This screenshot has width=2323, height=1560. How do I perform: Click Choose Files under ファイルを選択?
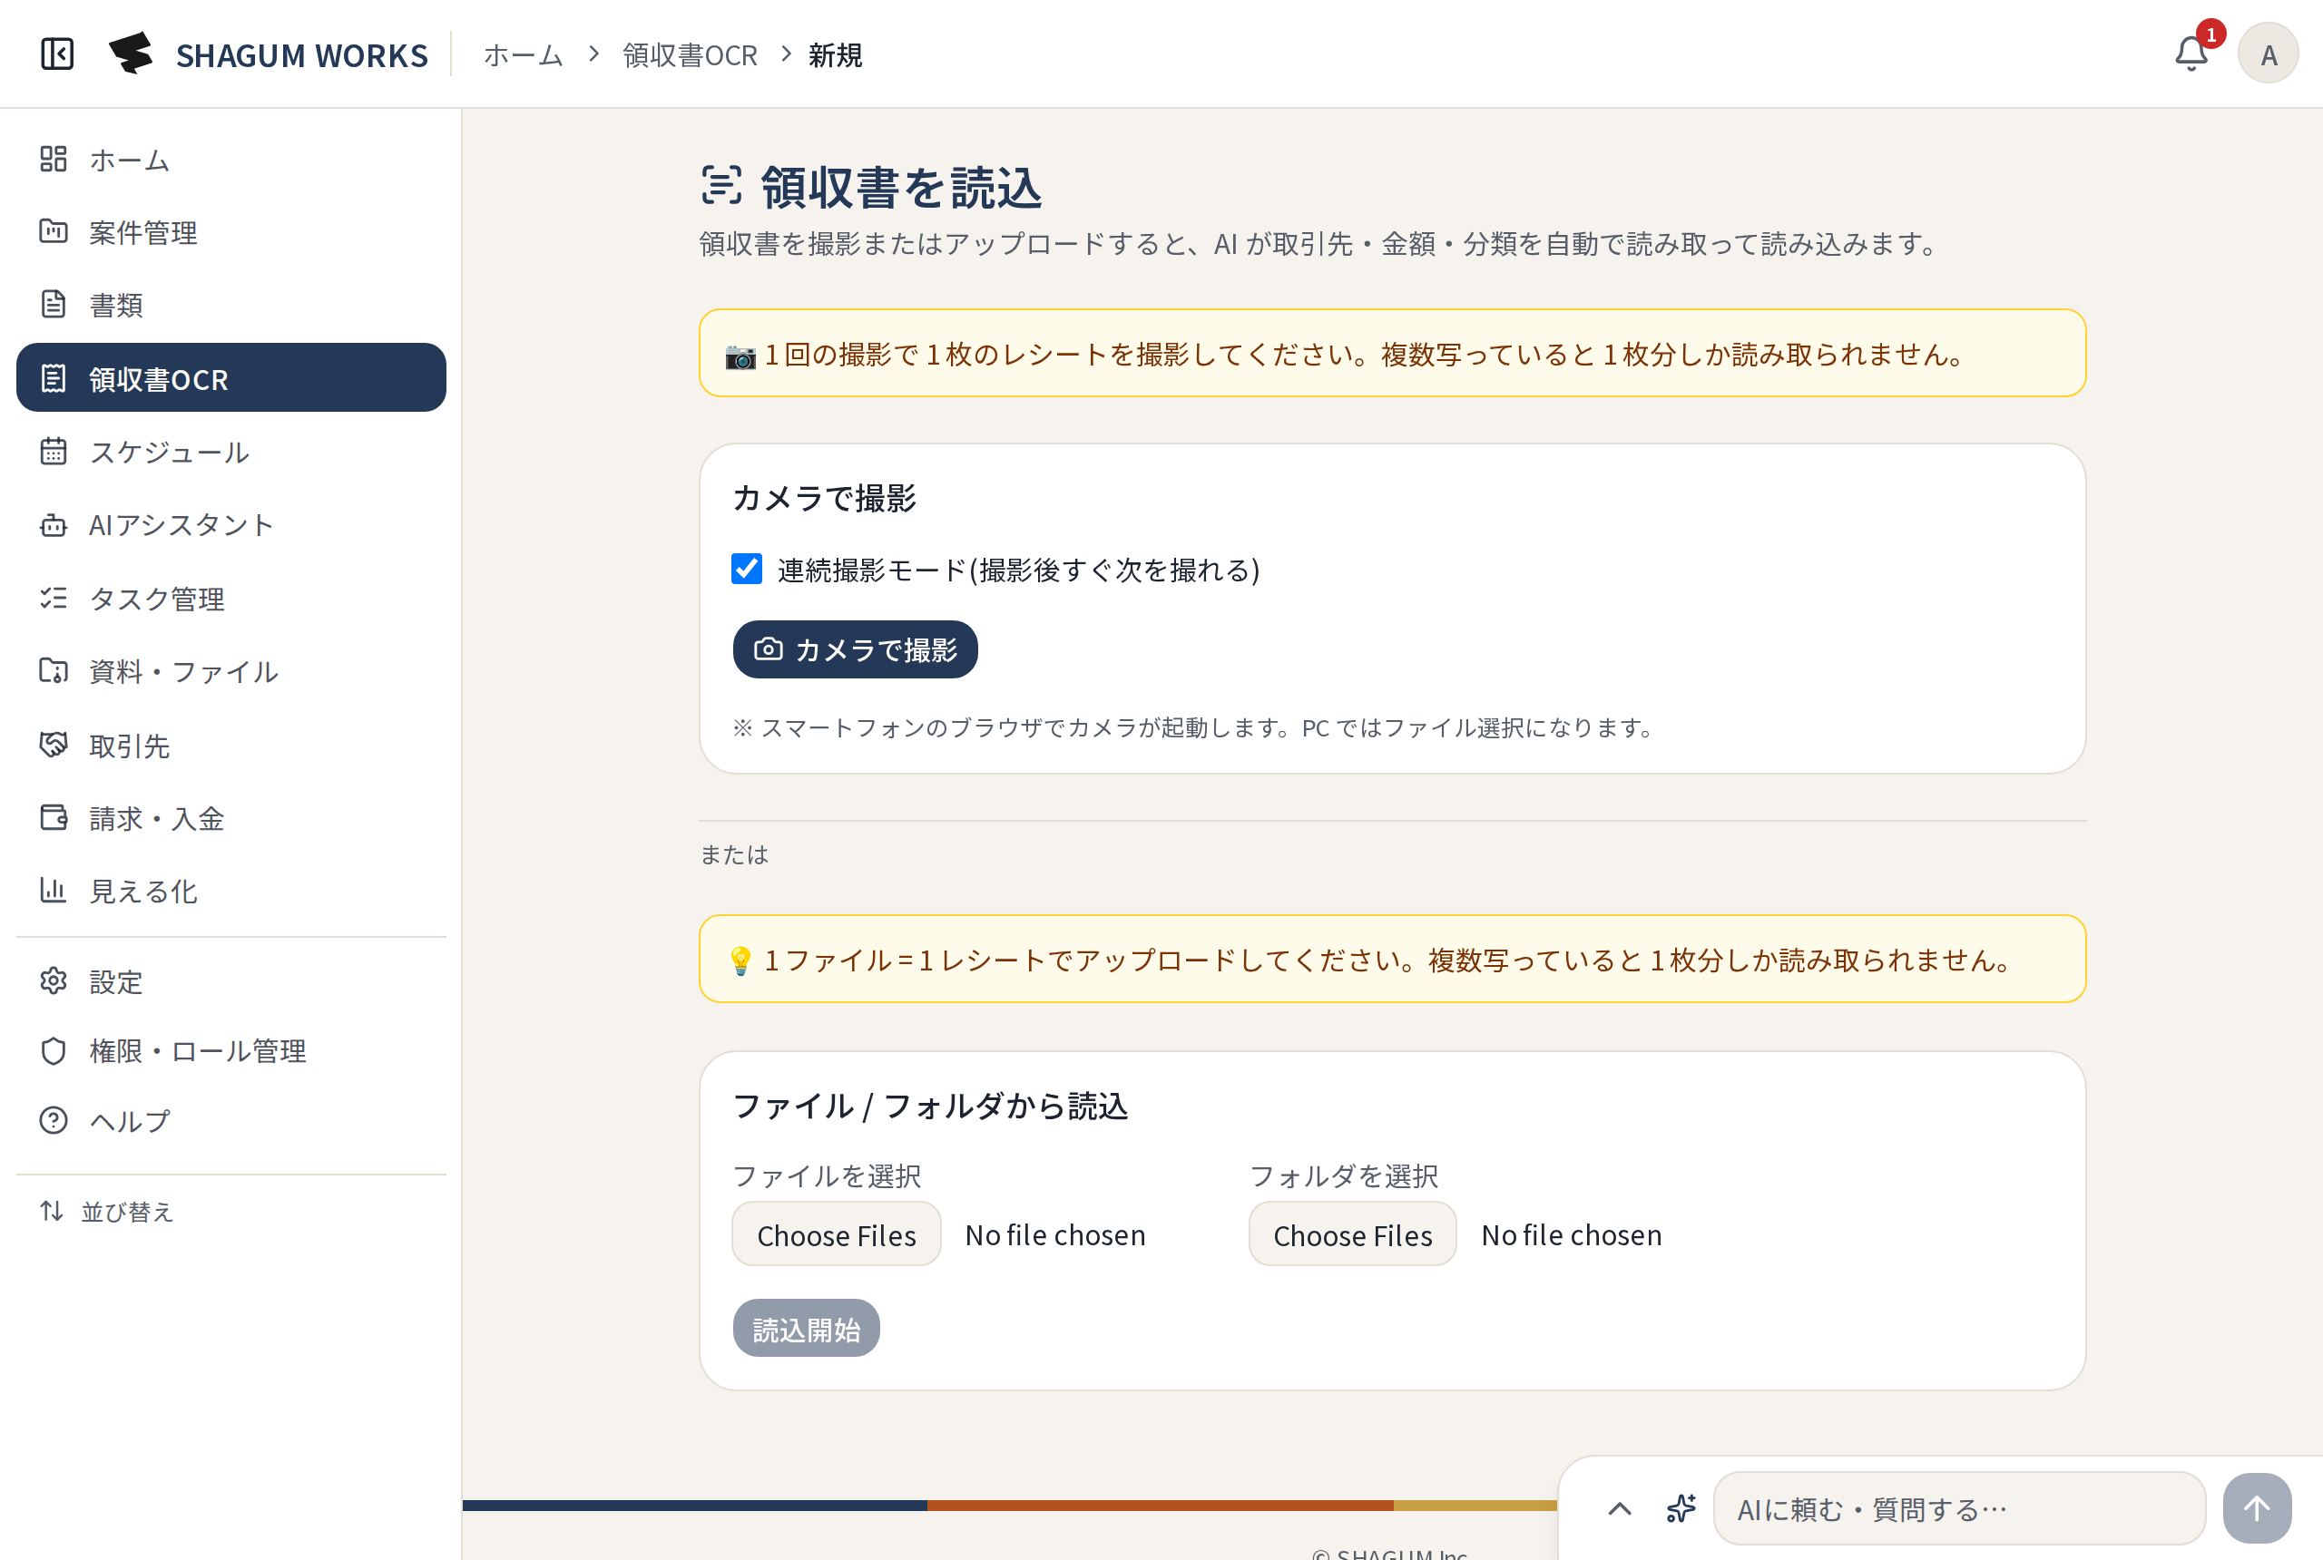836,1234
